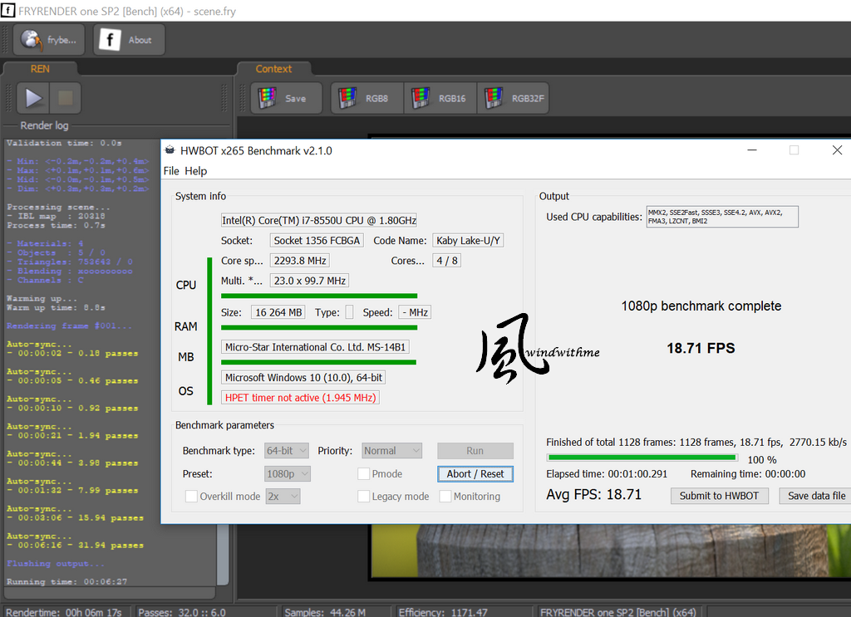Click the Micro-Star International MS-14B1 field
Viewport: 851px width, 617px height.
tap(315, 347)
